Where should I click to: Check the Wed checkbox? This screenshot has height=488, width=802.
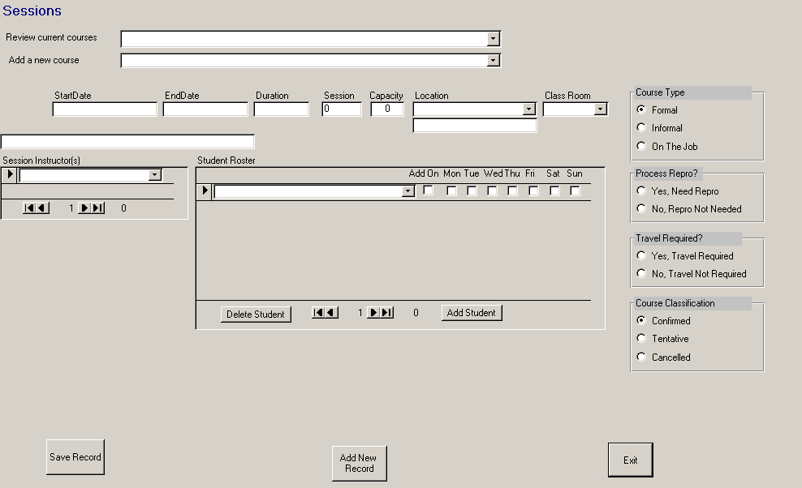click(492, 190)
